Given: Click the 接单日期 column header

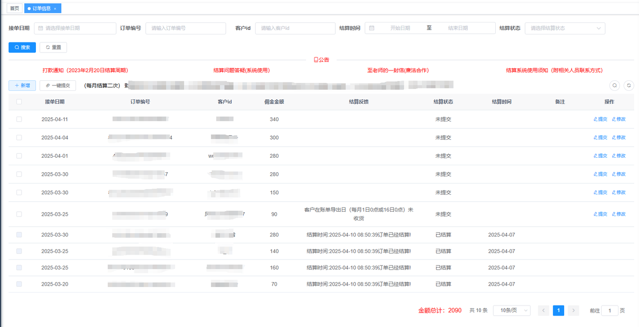Looking at the screenshot, I should tap(54, 101).
